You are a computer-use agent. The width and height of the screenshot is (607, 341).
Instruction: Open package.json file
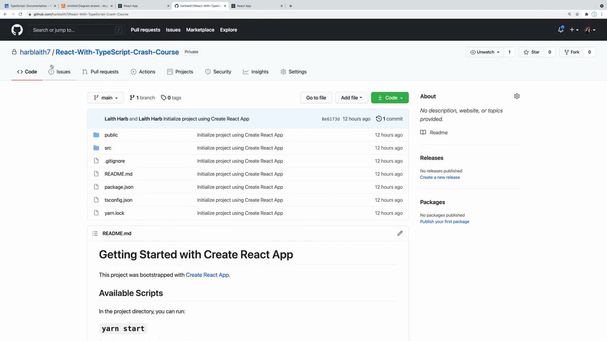pos(119,187)
